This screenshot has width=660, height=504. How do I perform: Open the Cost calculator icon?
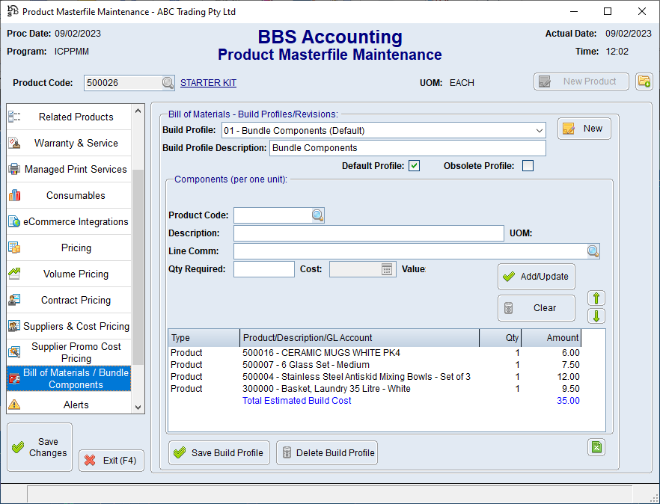point(387,269)
